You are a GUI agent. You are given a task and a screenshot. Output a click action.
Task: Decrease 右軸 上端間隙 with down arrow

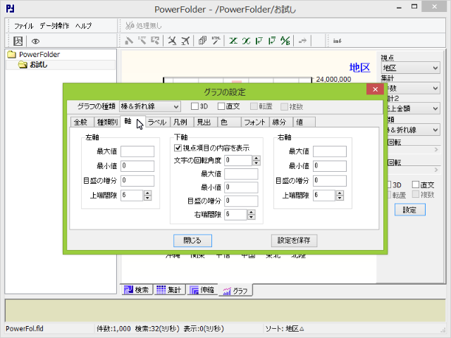[x=340, y=198]
